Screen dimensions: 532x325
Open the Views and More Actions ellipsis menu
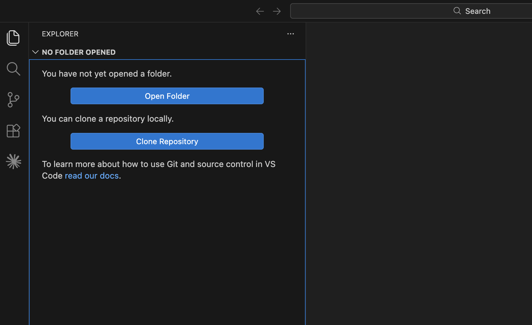[x=290, y=34]
